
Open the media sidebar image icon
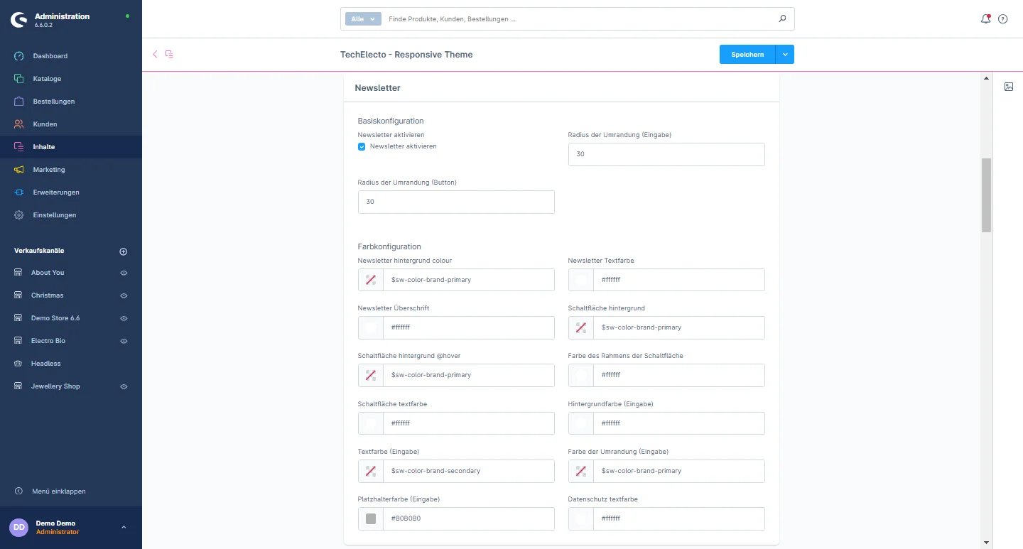pyautogui.click(x=1009, y=87)
